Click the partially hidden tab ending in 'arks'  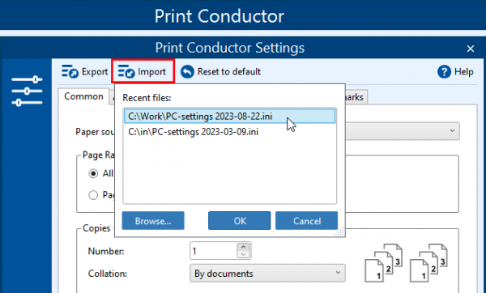[x=356, y=97]
